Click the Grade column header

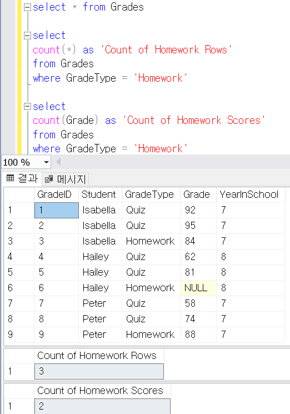click(x=198, y=194)
